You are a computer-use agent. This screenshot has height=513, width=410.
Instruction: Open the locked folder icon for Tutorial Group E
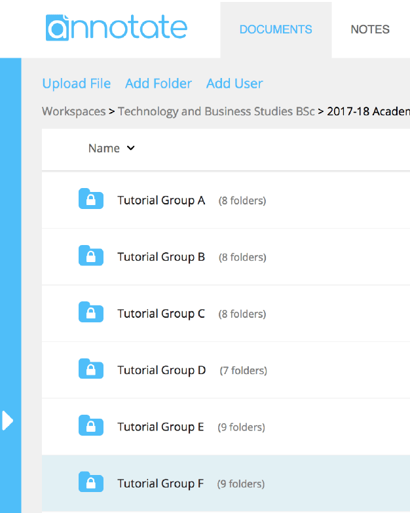coord(91,425)
